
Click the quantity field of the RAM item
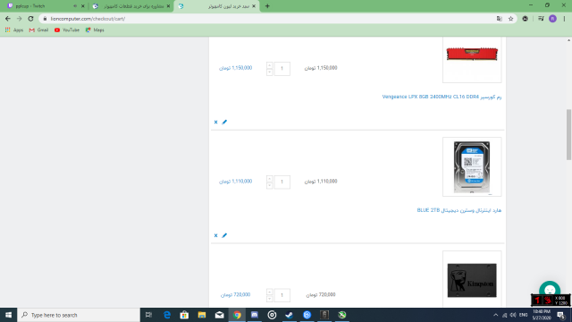282,69
